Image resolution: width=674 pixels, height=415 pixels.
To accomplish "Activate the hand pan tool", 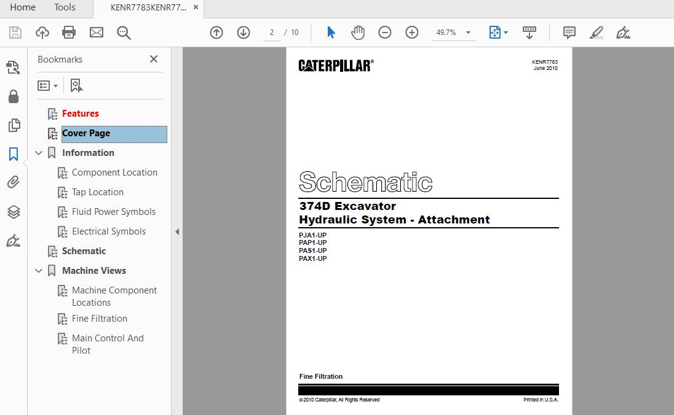I will (358, 33).
